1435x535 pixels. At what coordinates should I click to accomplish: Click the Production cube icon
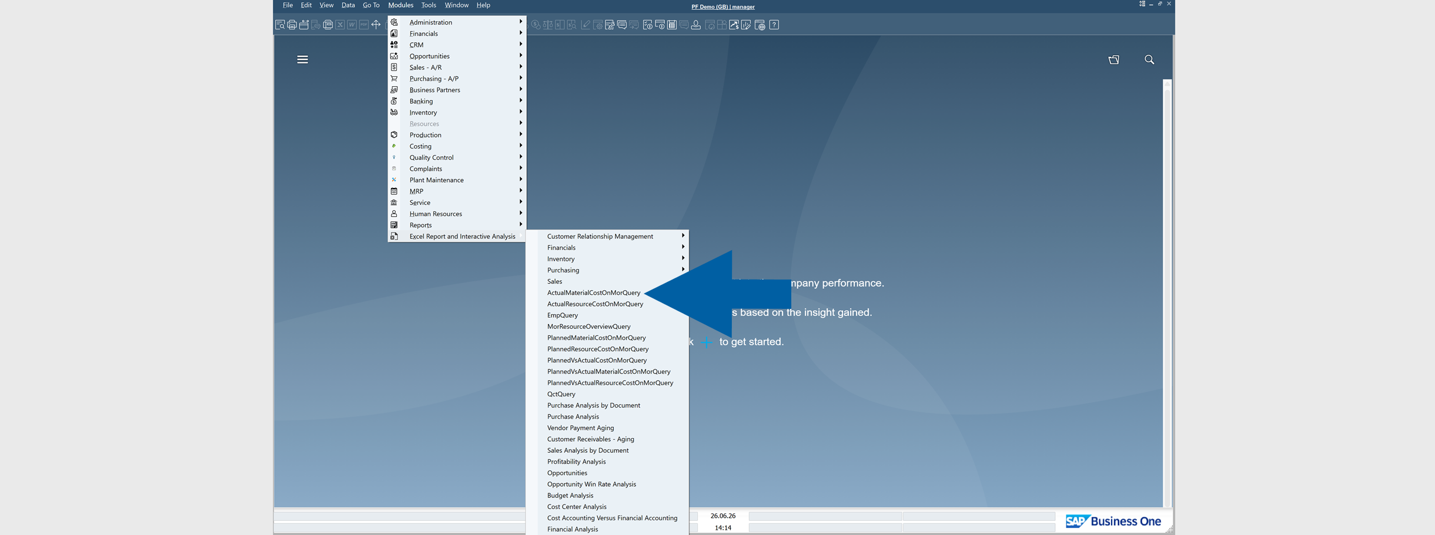[394, 134]
